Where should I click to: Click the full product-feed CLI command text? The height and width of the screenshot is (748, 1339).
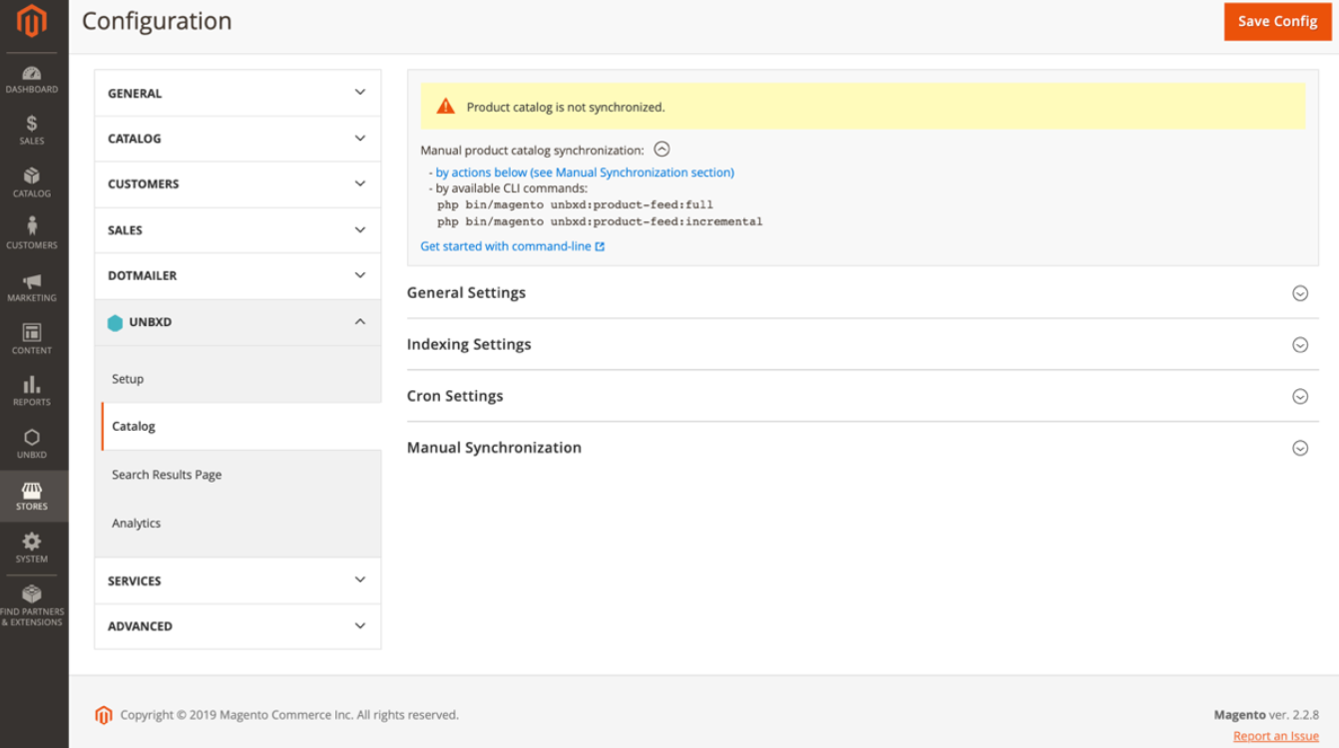[x=575, y=205]
